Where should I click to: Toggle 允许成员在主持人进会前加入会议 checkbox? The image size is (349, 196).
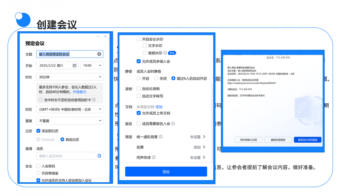(38, 180)
